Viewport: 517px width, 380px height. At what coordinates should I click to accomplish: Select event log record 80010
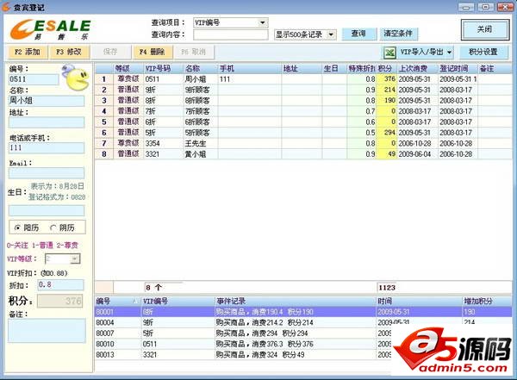point(303,344)
